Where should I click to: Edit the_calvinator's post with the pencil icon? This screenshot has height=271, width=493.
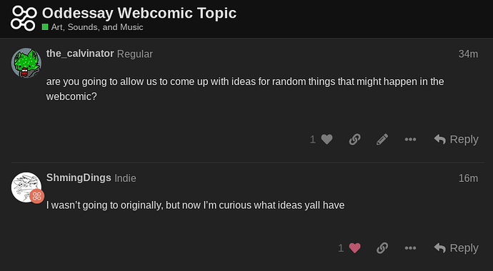point(382,139)
